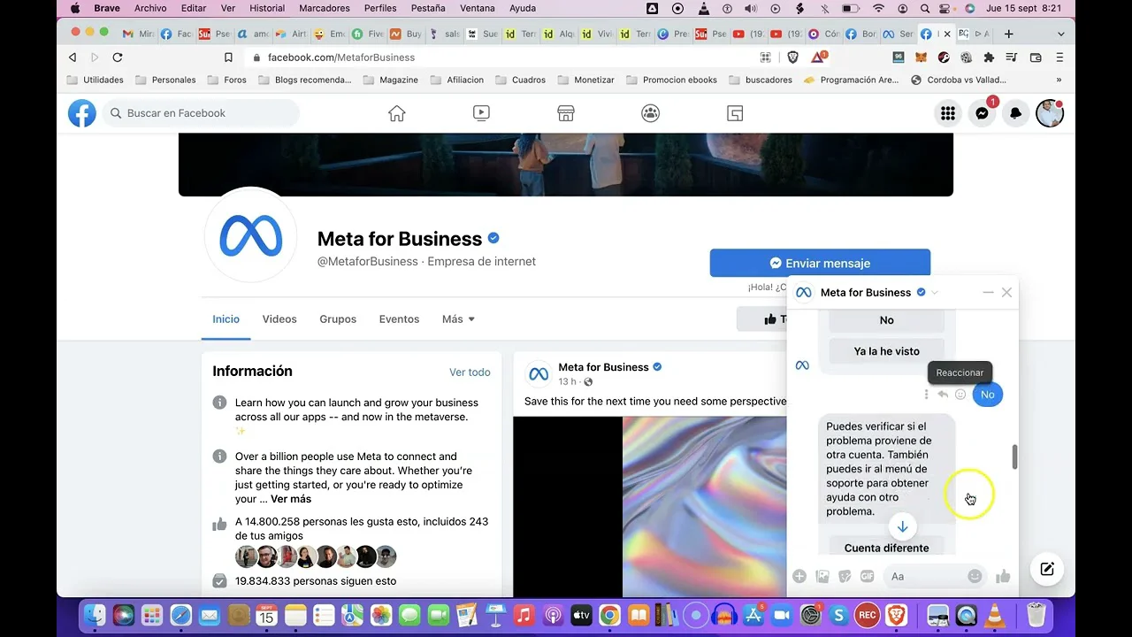This screenshot has width=1132, height=637.
Task: Open the Historial menu in menu bar
Action: click(x=267, y=8)
